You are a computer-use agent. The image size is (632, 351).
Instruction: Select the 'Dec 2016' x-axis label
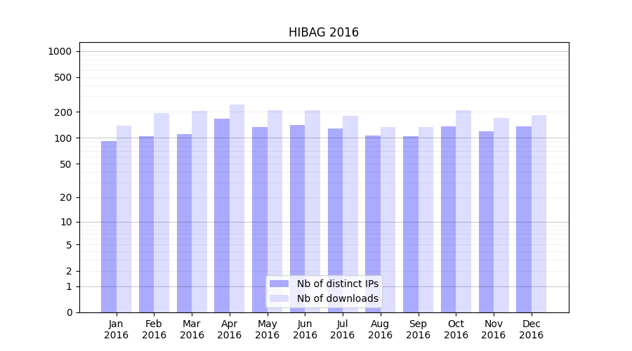[x=532, y=329]
